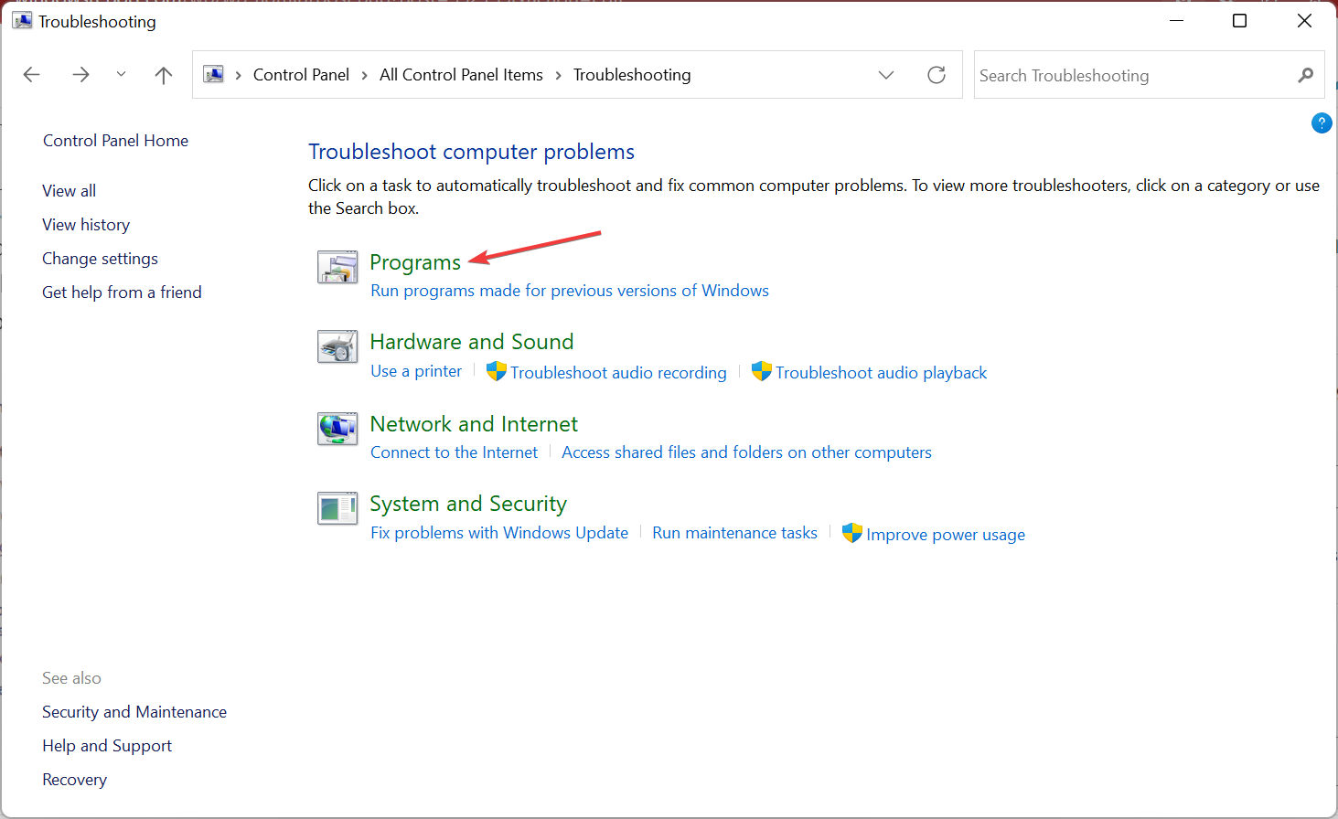Open the recent locations dropdown arrow
This screenshot has width=1338, height=819.
point(121,75)
